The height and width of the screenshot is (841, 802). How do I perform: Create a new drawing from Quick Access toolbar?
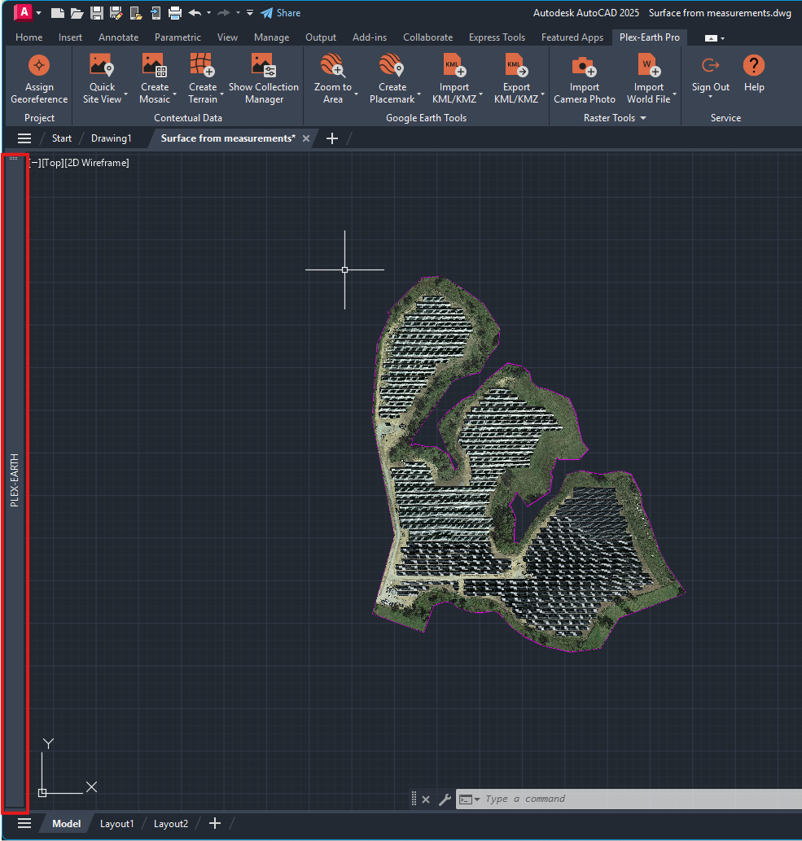tap(57, 13)
